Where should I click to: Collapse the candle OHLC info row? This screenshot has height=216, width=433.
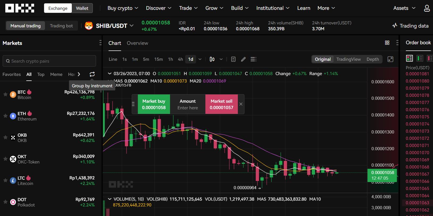click(x=110, y=74)
